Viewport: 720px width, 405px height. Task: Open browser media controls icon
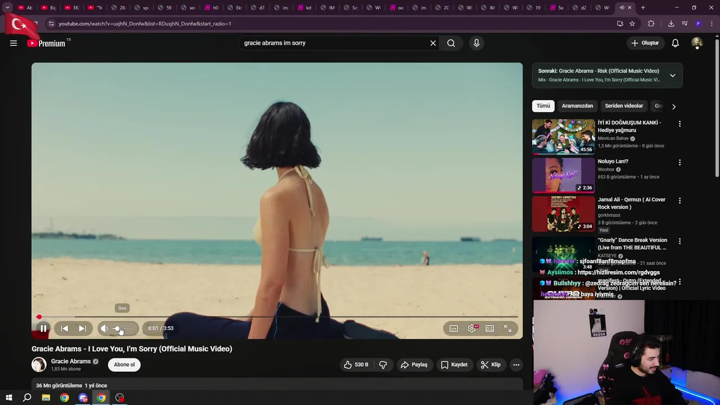tap(685, 24)
